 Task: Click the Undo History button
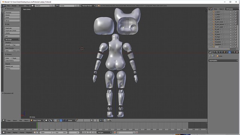pos(12,61)
